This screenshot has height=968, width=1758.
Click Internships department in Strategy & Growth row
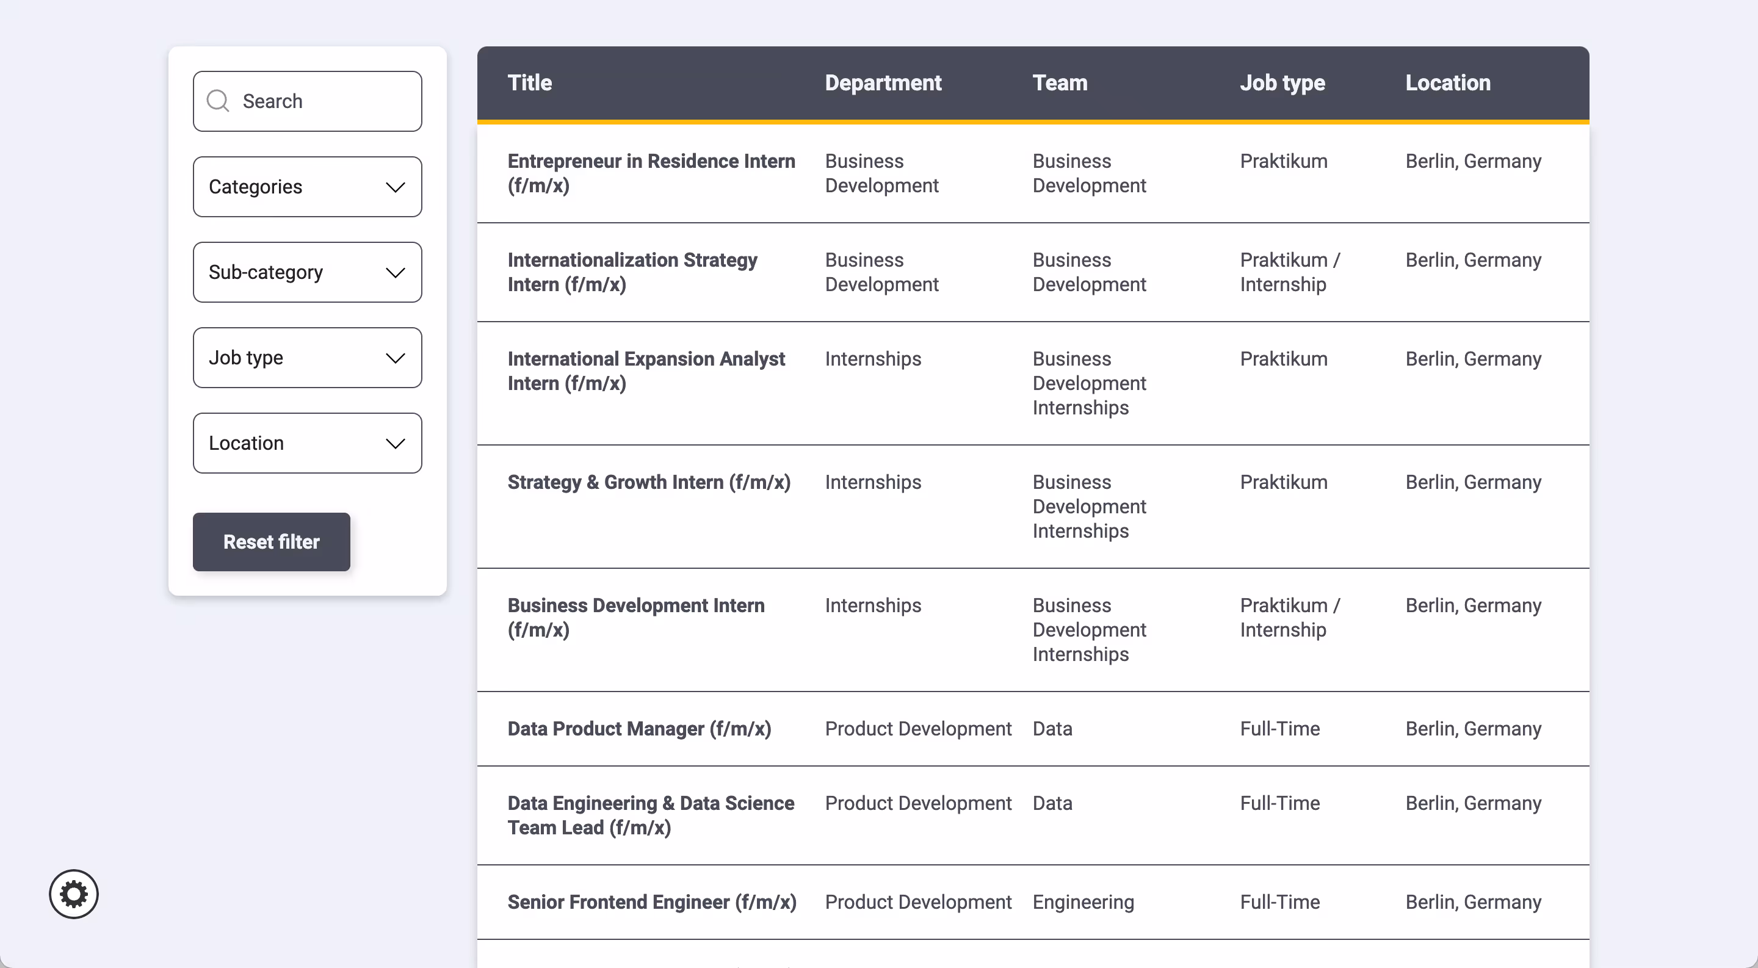click(x=873, y=482)
